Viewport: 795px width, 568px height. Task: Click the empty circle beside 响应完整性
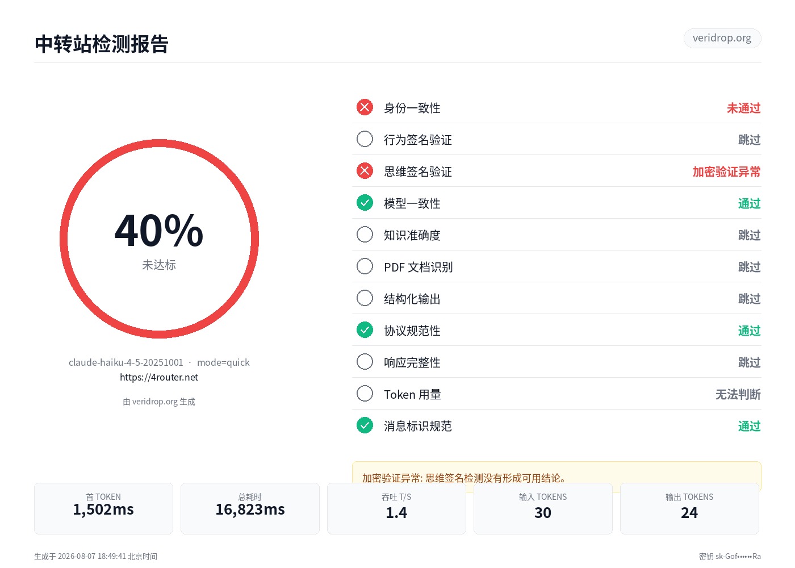(365, 362)
